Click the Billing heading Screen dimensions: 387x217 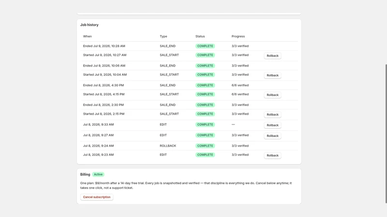(x=85, y=175)
